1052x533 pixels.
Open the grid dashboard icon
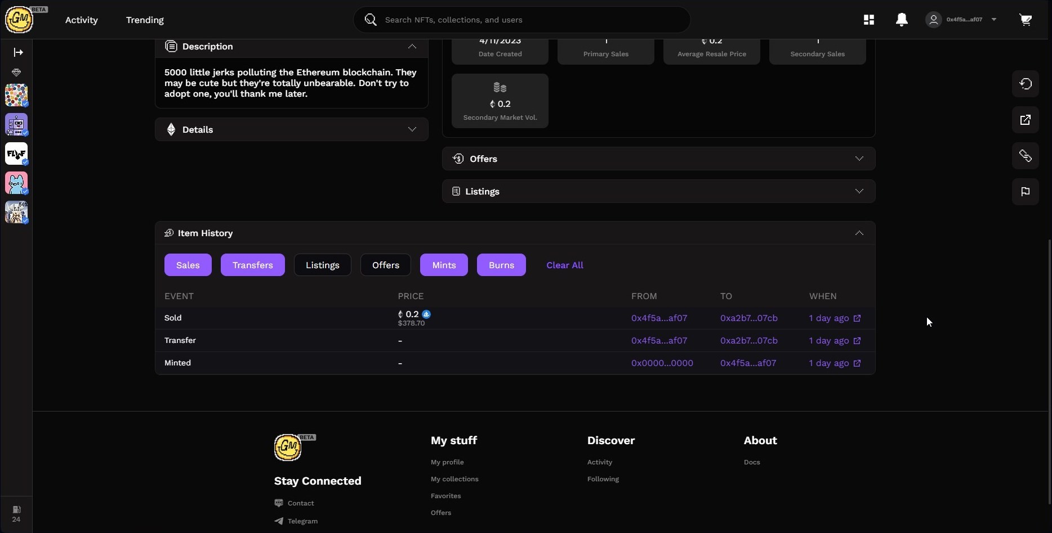click(x=869, y=20)
